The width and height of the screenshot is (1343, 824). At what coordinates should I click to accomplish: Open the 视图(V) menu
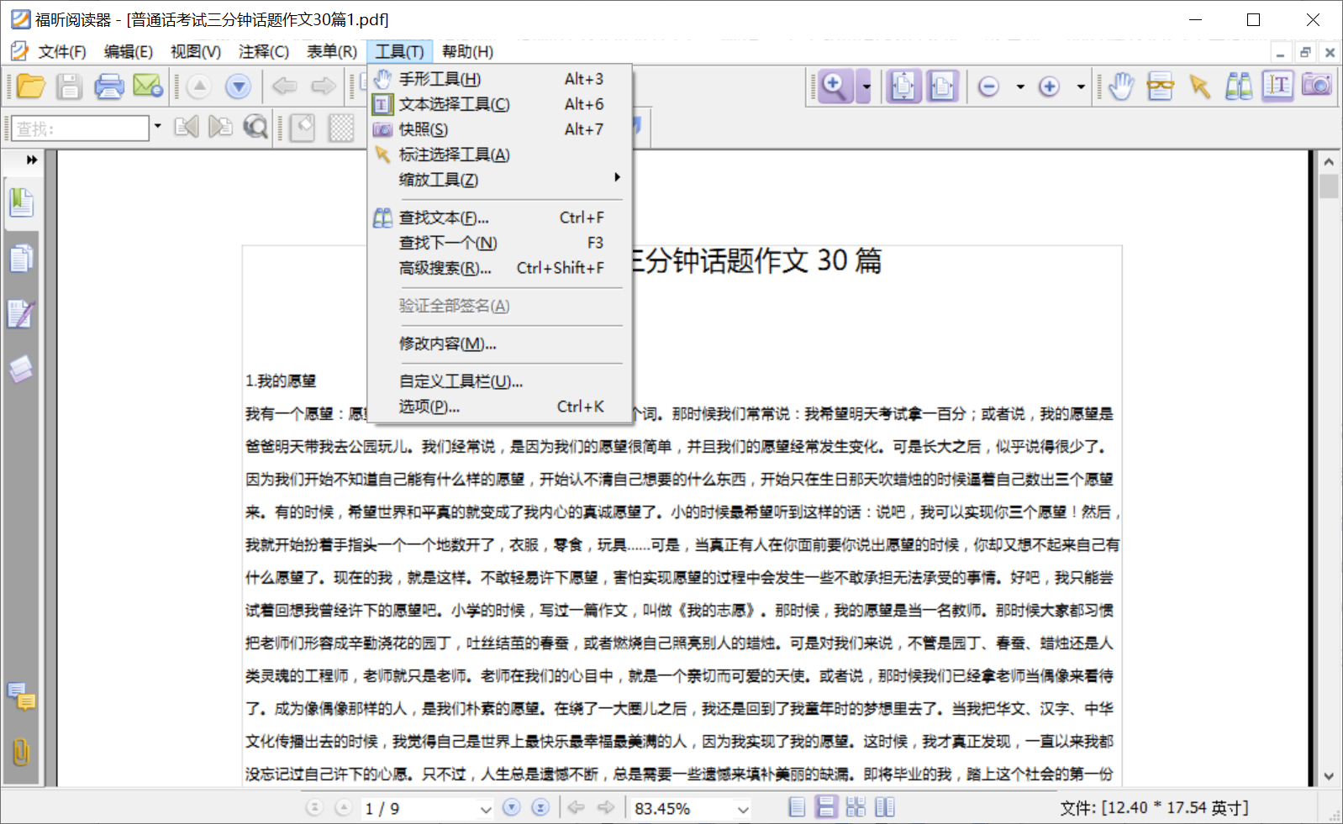[x=196, y=51]
